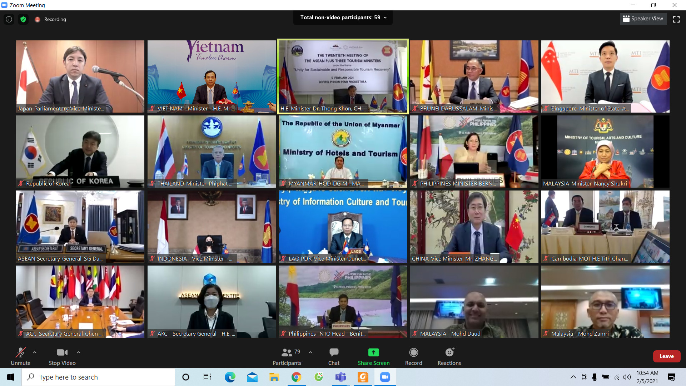Image resolution: width=686 pixels, height=386 pixels.
Task: Click the microphone icon in system tray
Action: 595,377
